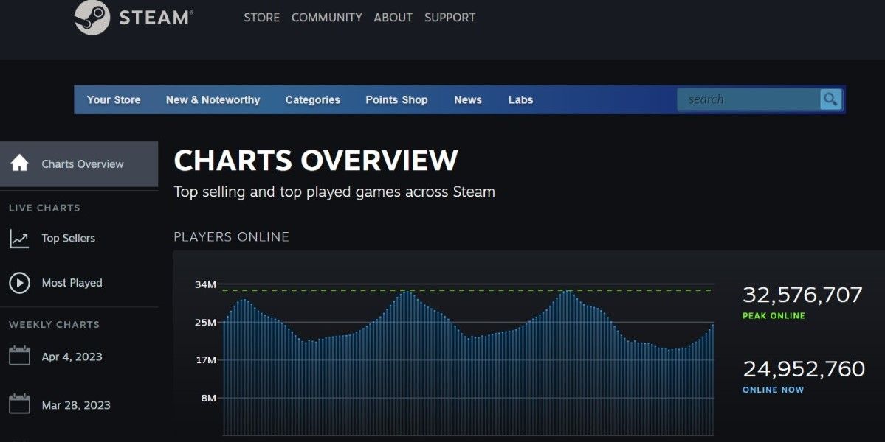The image size is (885, 442).
Task: Open the Your Store tab
Action: (114, 99)
